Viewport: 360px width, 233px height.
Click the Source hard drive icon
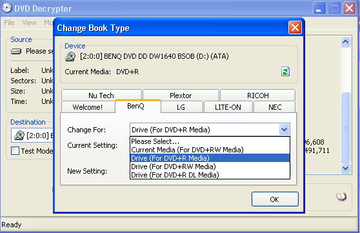click(x=16, y=51)
